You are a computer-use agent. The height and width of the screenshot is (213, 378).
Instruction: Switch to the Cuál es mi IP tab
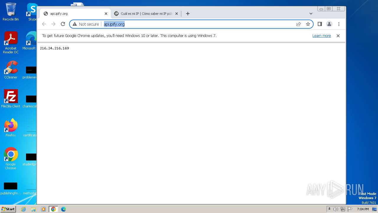146,14
